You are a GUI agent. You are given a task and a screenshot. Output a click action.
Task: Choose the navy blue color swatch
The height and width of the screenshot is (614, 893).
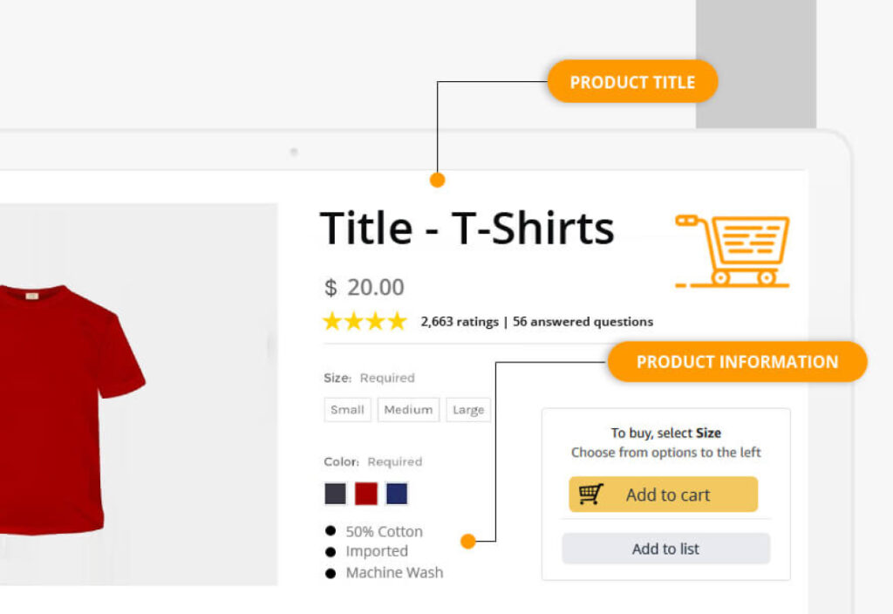click(x=397, y=494)
